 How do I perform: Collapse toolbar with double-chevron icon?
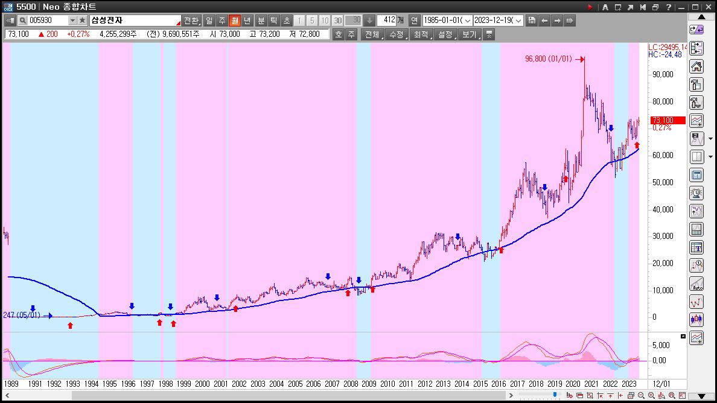(489, 35)
